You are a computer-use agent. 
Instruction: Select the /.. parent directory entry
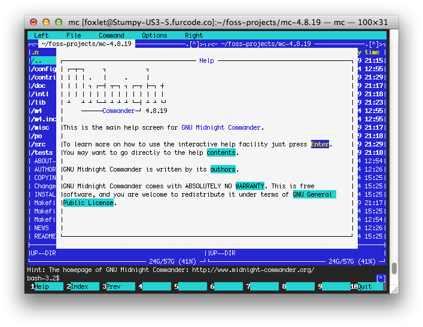pos(42,60)
